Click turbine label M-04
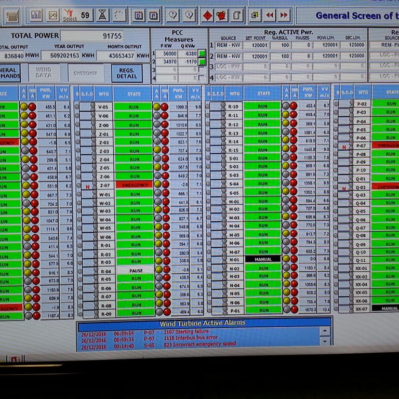 click(x=234, y=226)
